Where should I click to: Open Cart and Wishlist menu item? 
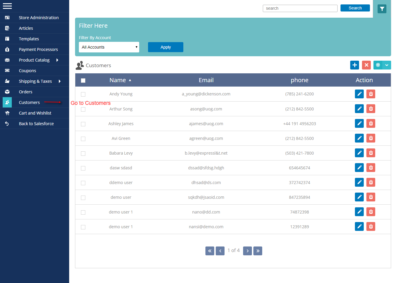35,113
